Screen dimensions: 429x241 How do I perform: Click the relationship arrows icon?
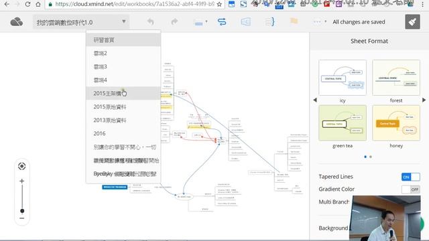tap(222, 21)
